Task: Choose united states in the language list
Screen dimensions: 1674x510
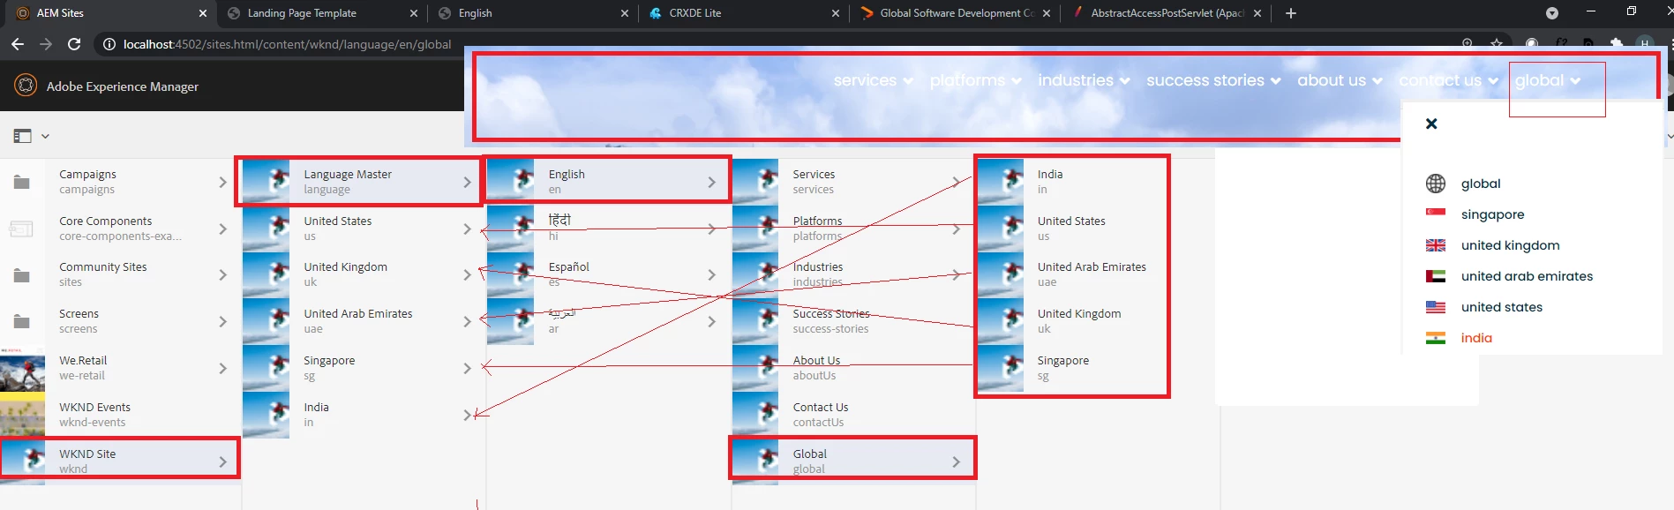Action: 1502,307
